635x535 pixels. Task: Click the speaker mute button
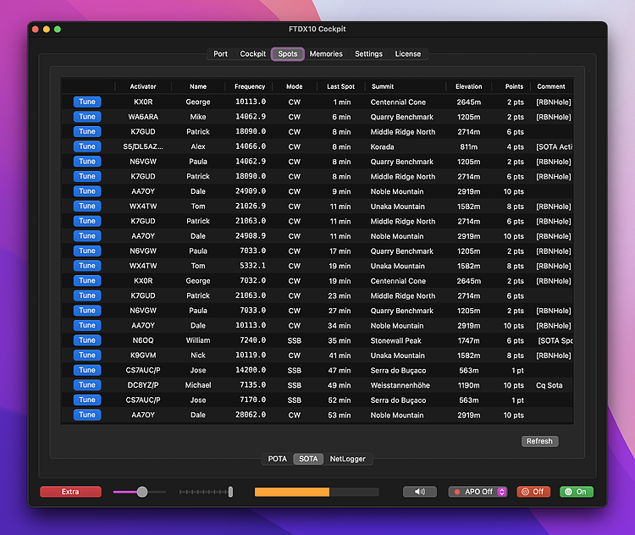pyautogui.click(x=420, y=492)
